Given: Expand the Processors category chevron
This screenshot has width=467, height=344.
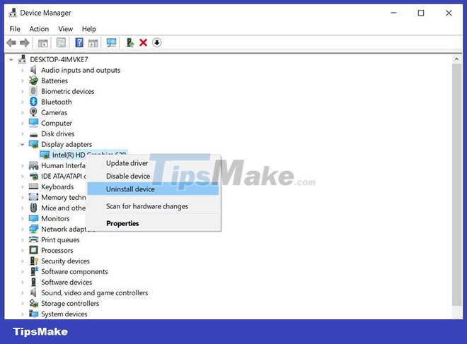Looking at the screenshot, I should [x=23, y=250].
